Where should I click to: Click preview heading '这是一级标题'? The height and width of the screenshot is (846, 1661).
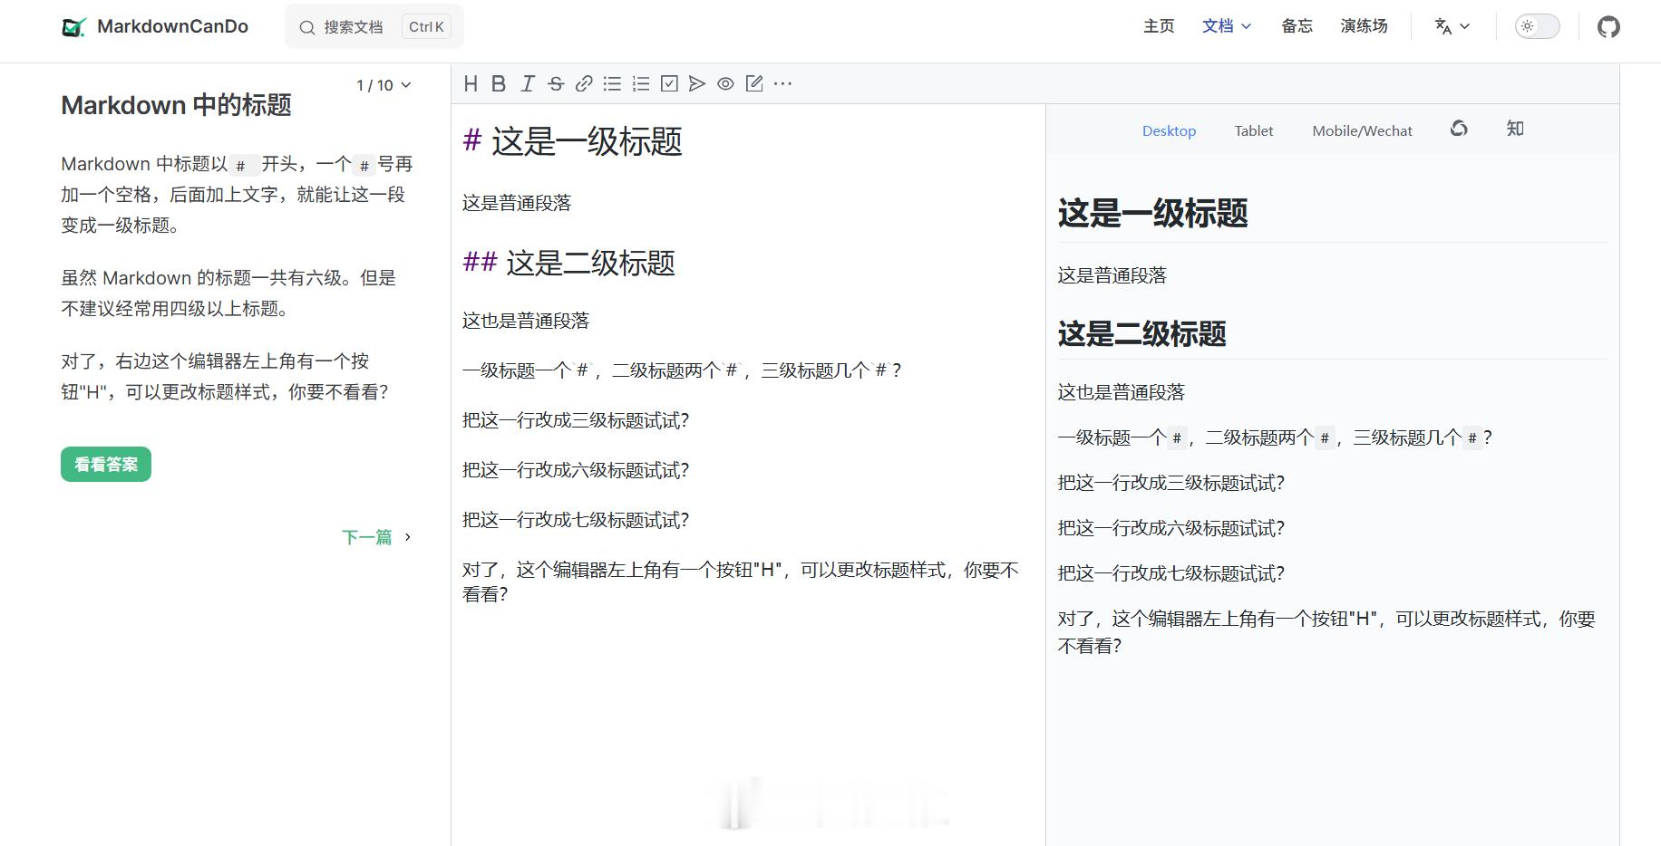1152,214
